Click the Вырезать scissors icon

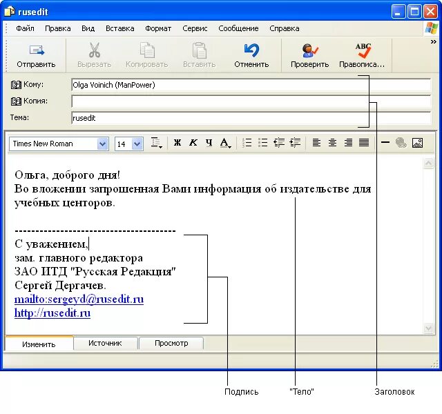click(95, 50)
